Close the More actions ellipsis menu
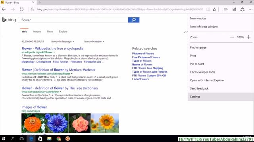 tap(250, 9)
